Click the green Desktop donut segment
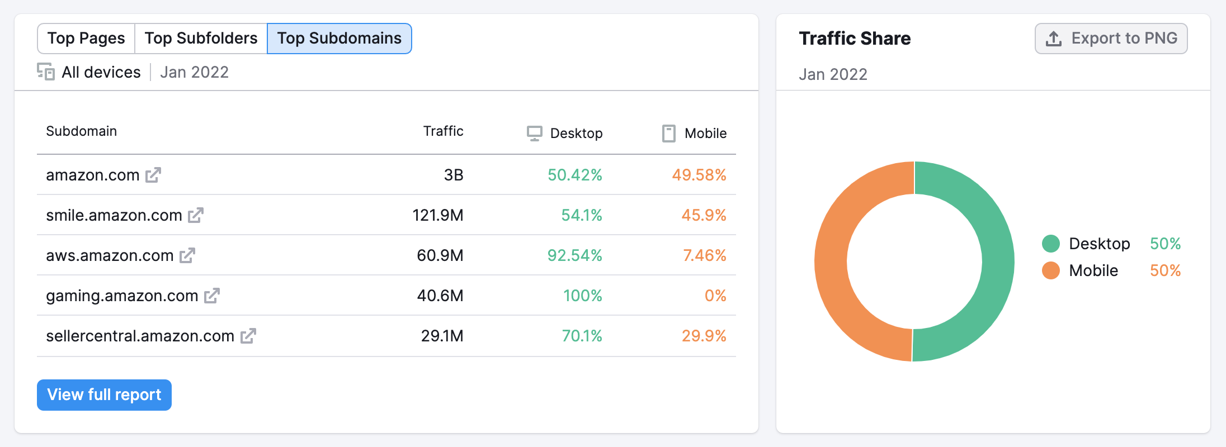The width and height of the screenshot is (1226, 447). point(998,261)
